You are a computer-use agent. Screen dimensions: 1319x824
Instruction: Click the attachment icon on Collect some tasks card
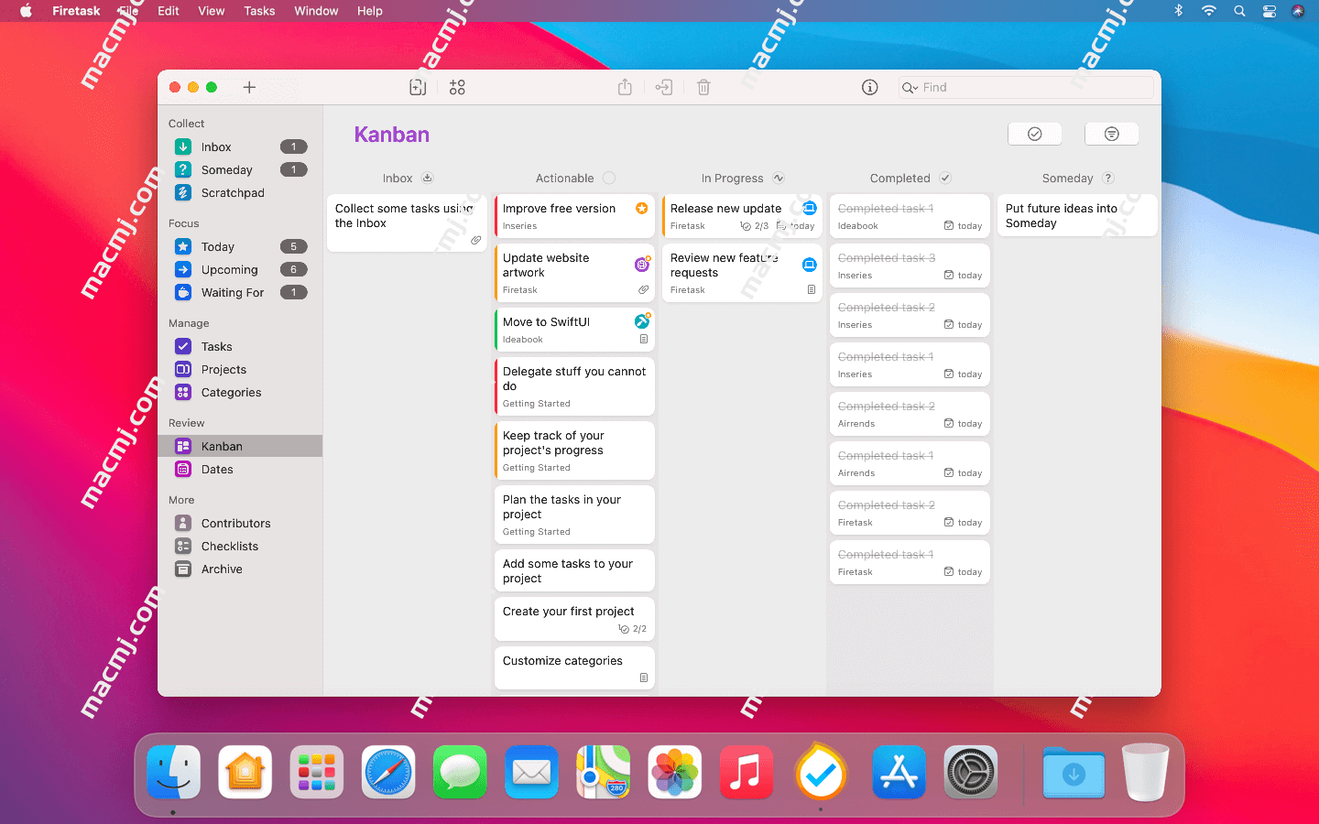coord(476,241)
